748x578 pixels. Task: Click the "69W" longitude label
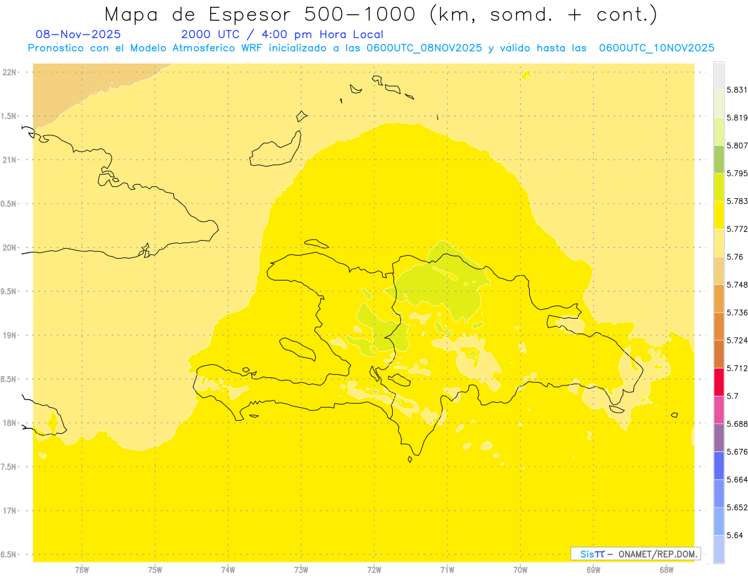[593, 569]
